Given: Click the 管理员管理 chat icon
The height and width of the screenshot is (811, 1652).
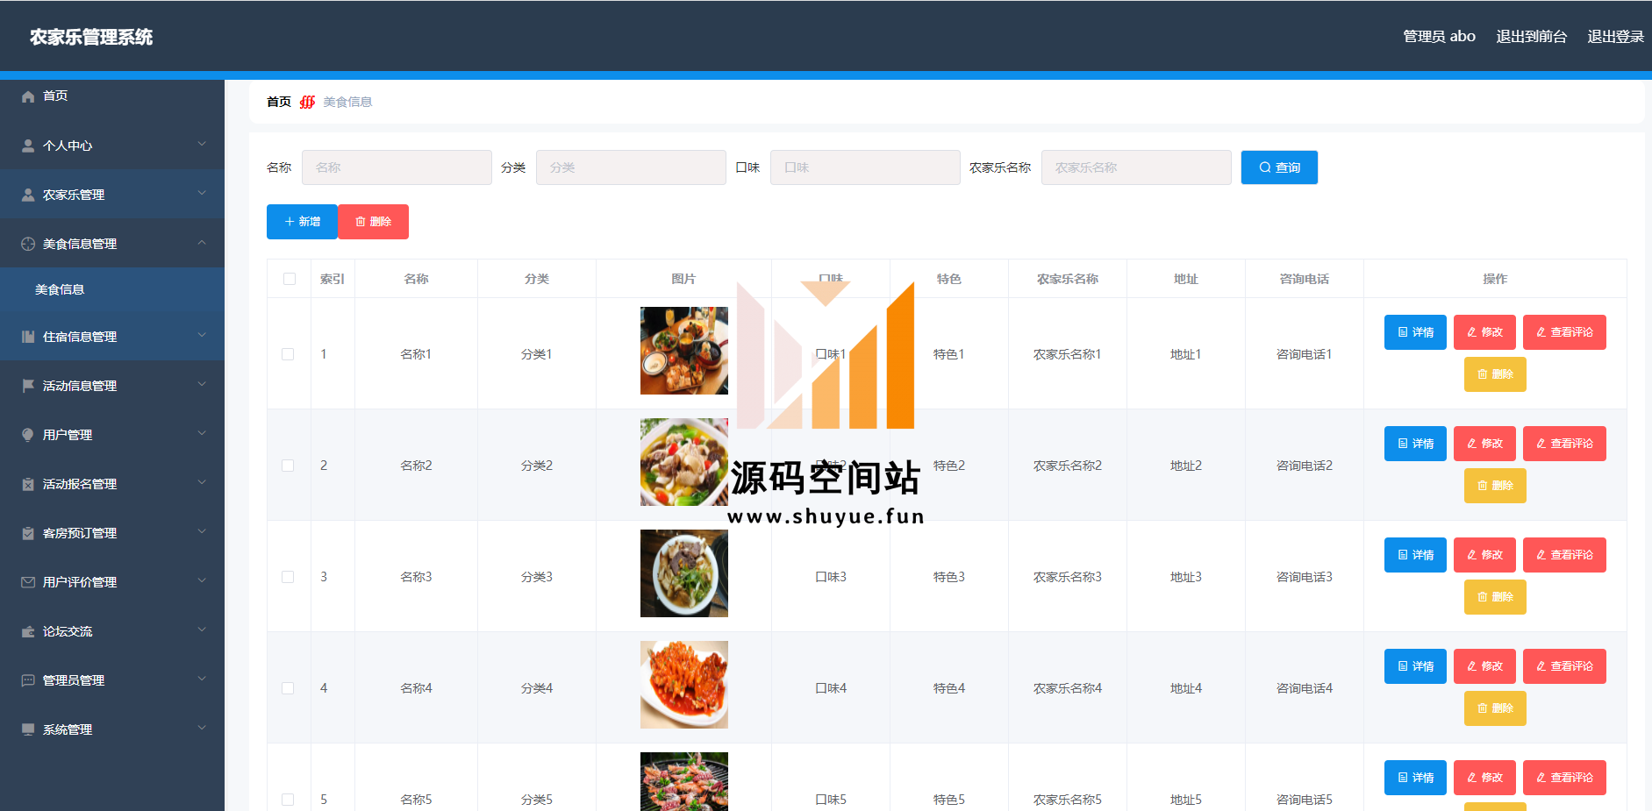Looking at the screenshot, I should tap(28, 680).
